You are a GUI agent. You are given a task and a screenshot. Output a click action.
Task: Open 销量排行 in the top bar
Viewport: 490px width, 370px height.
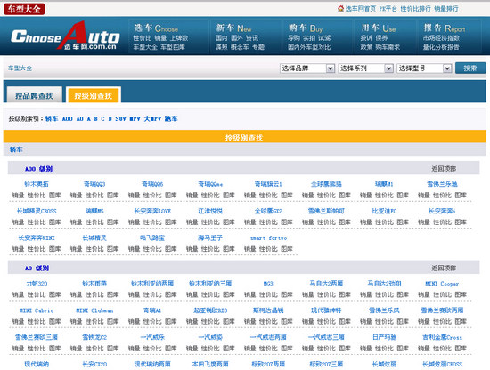pyautogui.click(x=446, y=9)
